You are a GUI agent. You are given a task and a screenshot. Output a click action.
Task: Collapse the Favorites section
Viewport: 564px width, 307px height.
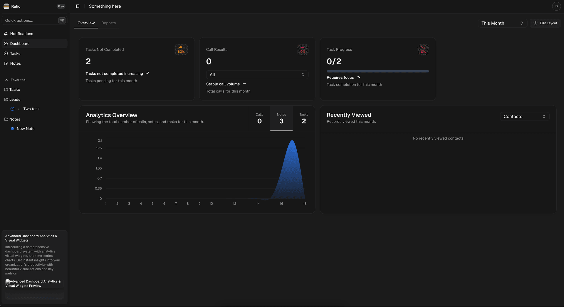(6, 80)
